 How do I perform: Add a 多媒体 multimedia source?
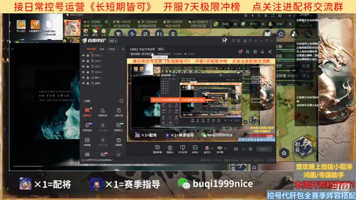tap(195, 149)
